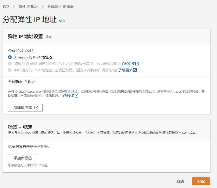Screen dimensions: 217x188
Task: Click the external-link icon after the AWS account IPv4 learn-more link
Action: coord(137,64)
